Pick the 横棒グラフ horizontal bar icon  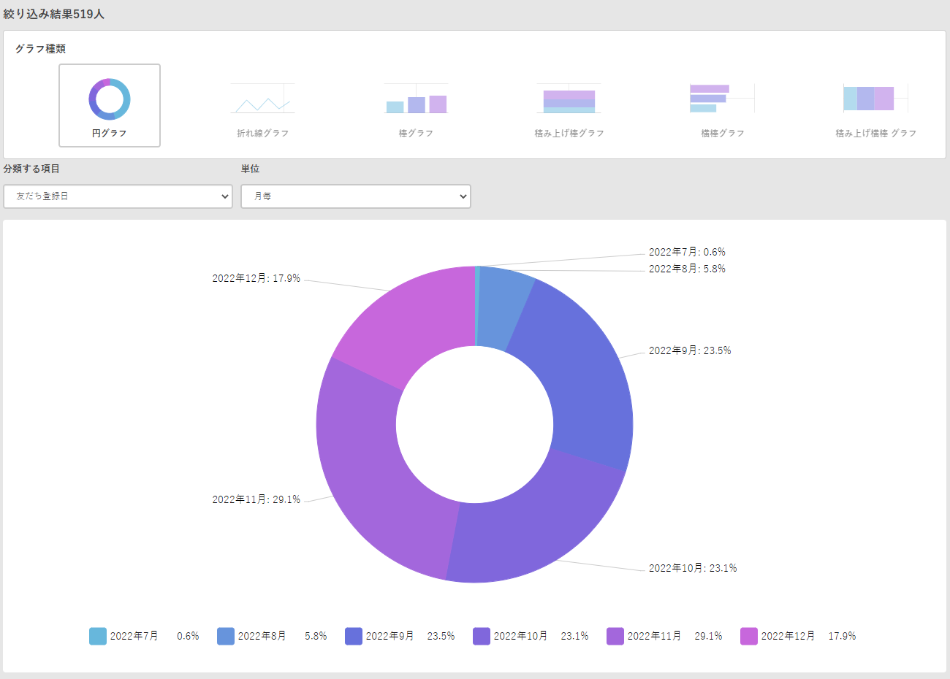click(x=722, y=99)
